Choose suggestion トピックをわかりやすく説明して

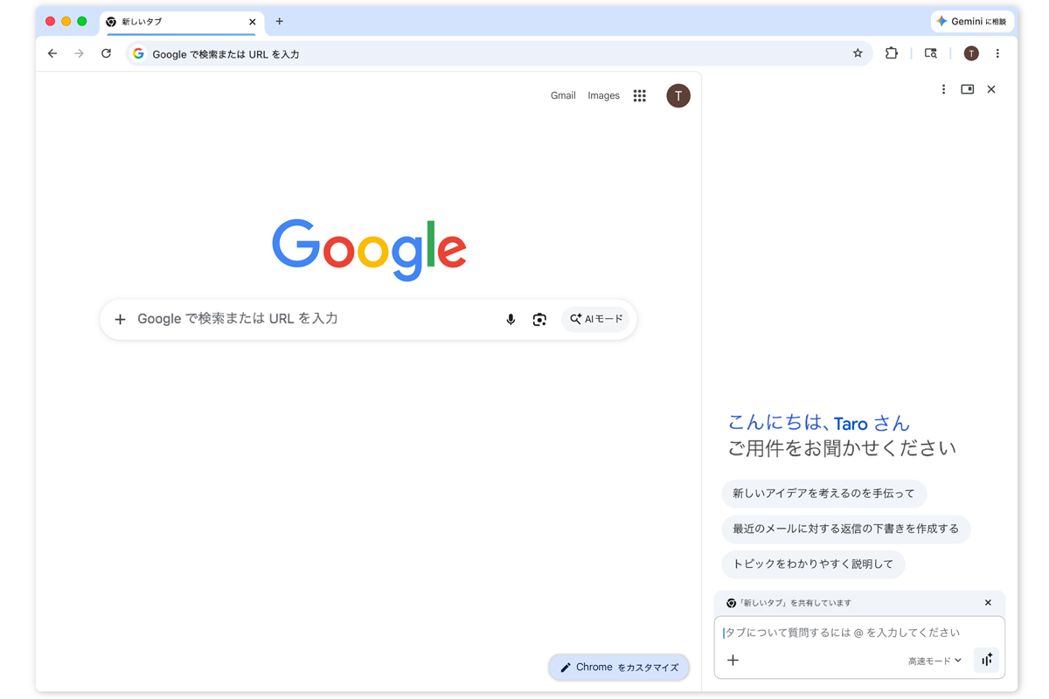click(813, 564)
